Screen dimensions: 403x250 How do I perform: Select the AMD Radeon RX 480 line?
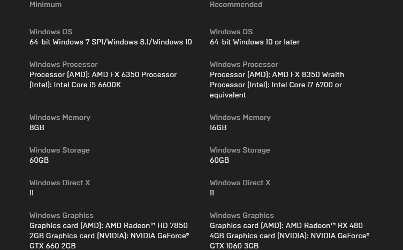(x=286, y=226)
